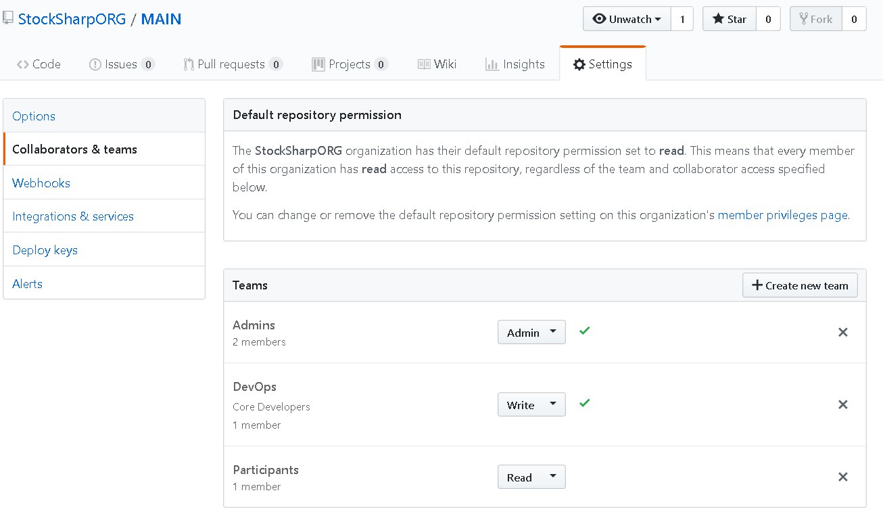Open the MAIN repository link
883x518 pixels.
[x=161, y=19]
